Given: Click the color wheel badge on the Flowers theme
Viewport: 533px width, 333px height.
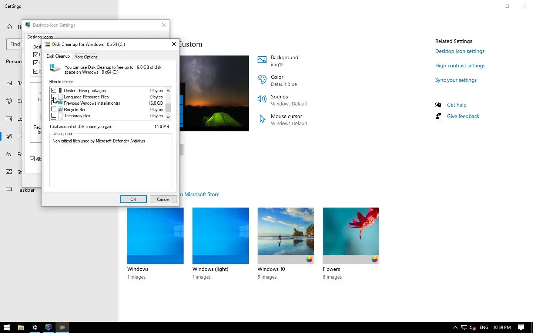Looking at the screenshot, I should 375,259.
